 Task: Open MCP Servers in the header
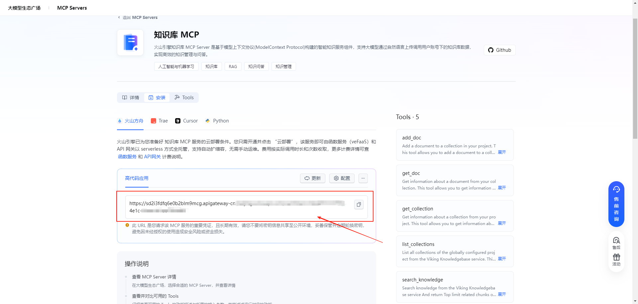point(72,8)
